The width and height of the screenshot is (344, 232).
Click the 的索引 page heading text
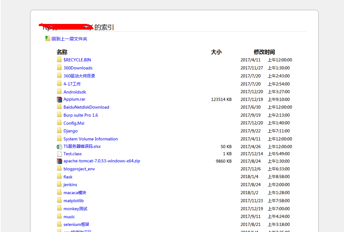104,27
